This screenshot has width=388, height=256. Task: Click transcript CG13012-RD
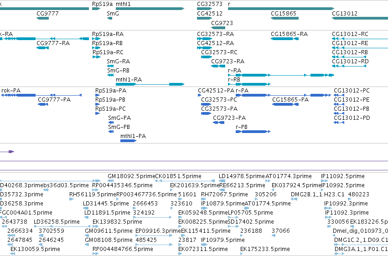click(349, 66)
